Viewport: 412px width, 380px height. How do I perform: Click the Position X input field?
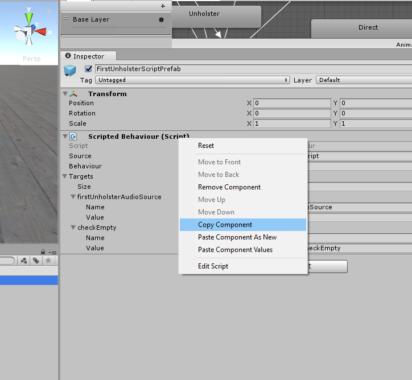[292, 103]
